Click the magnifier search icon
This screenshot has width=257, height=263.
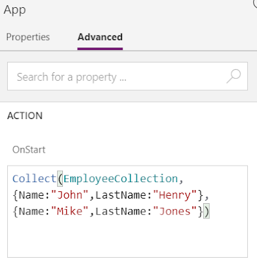(233, 76)
